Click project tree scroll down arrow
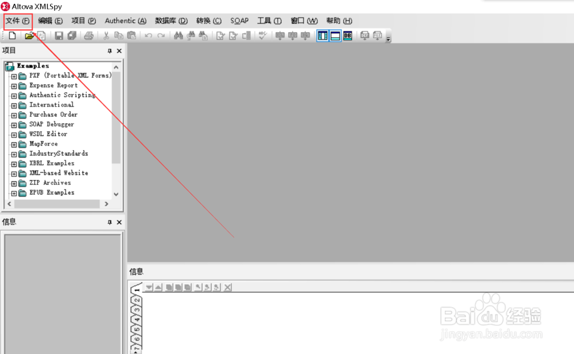 [x=116, y=194]
